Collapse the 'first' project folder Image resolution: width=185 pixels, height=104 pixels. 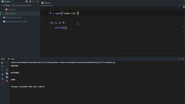click(2, 5)
